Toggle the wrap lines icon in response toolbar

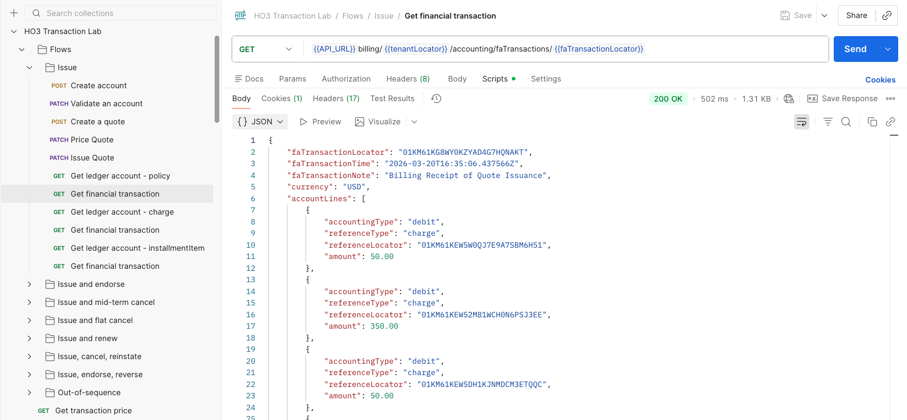tap(802, 122)
